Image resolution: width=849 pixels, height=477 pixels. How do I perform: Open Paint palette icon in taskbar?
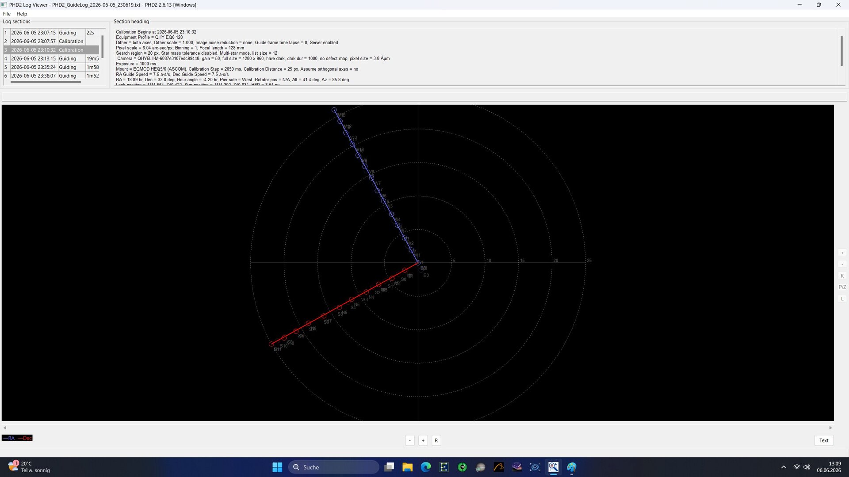572,467
